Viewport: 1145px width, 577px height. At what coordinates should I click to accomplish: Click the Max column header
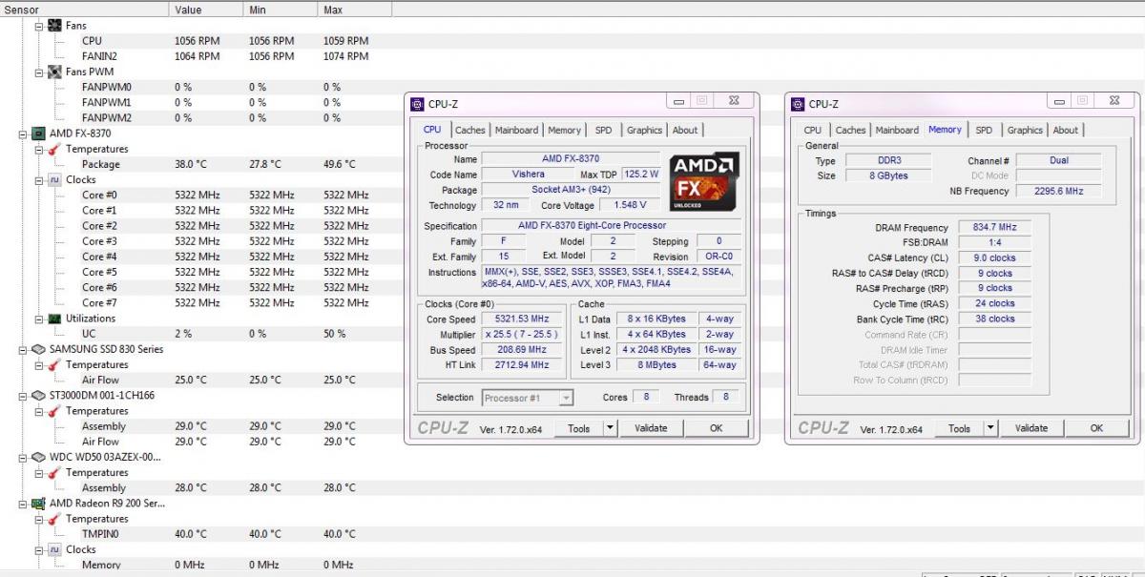pyautogui.click(x=355, y=9)
